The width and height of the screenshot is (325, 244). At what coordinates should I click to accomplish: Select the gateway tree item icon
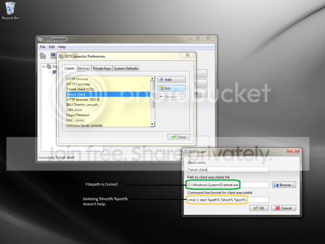click(x=49, y=67)
